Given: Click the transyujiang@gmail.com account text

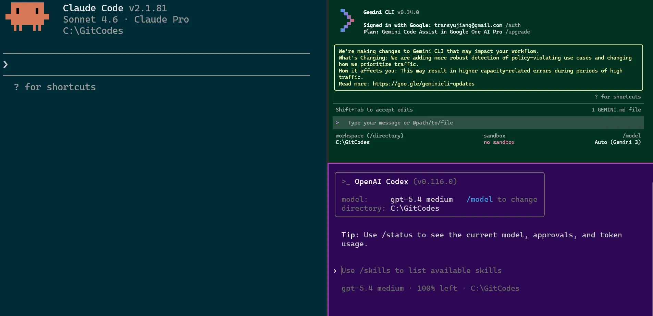Looking at the screenshot, I should (x=468, y=25).
